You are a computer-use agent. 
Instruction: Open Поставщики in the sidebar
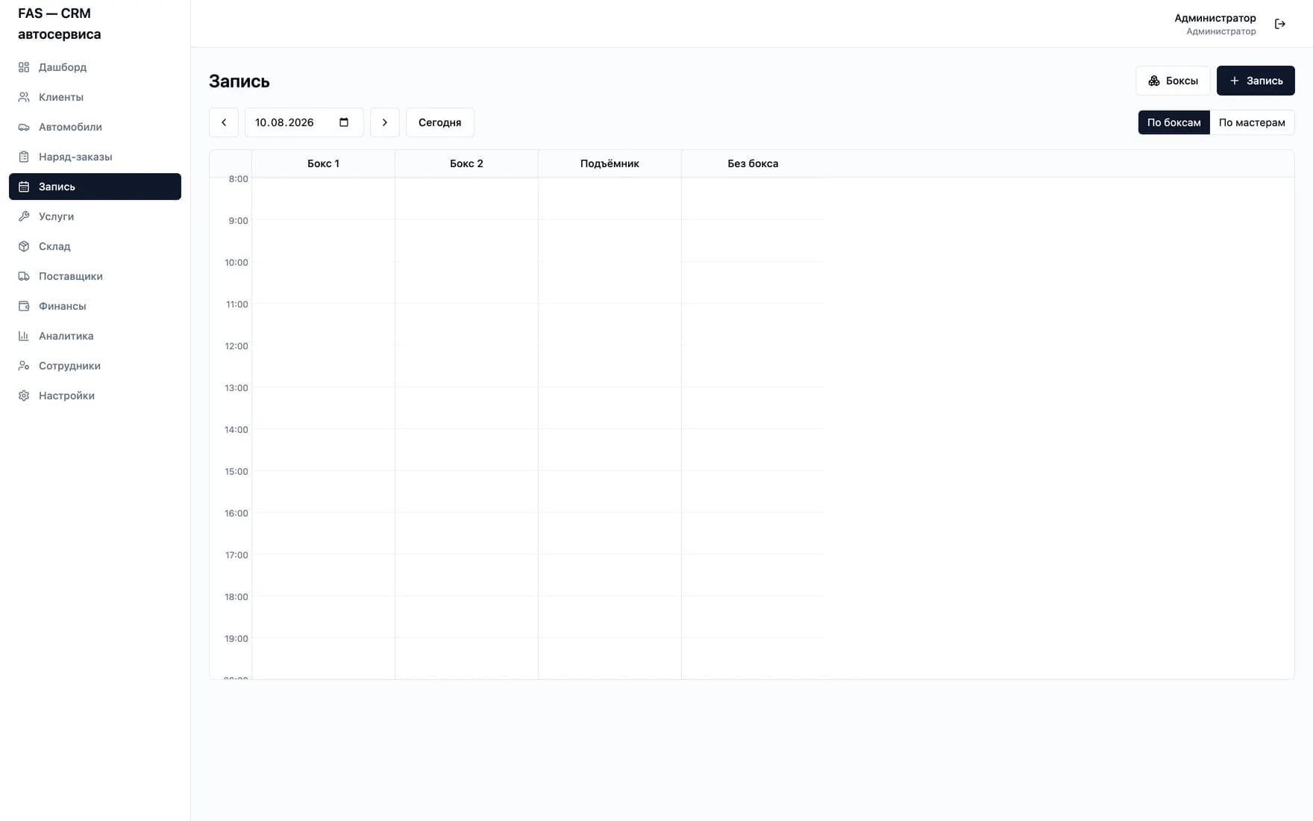pyautogui.click(x=95, y=276)
